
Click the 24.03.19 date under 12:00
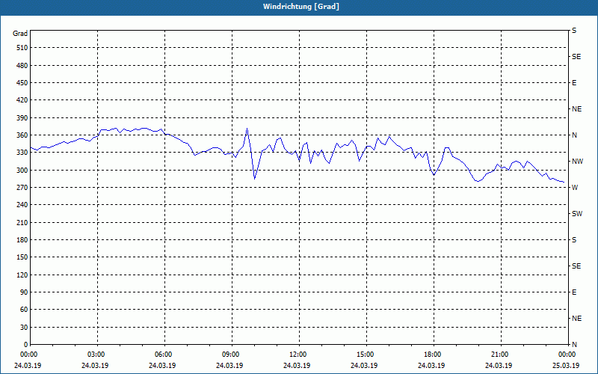pyautogui.click(x=297, y=366)
